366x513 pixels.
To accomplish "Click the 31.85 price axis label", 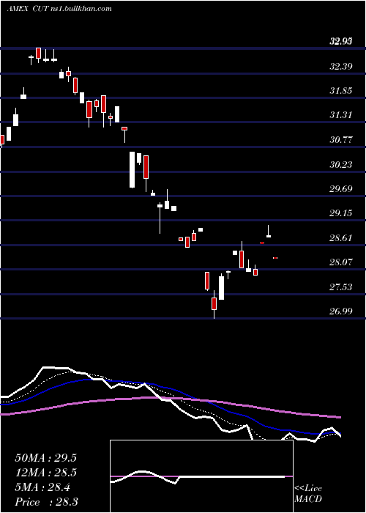I will (x=341, y=91).
